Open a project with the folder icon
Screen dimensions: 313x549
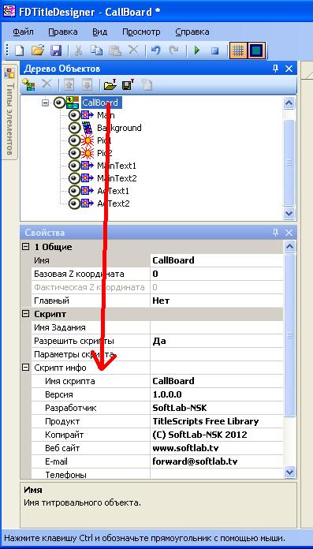pos(37,50)
